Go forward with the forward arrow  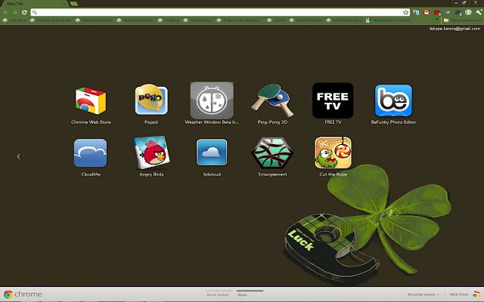[15, 12]
